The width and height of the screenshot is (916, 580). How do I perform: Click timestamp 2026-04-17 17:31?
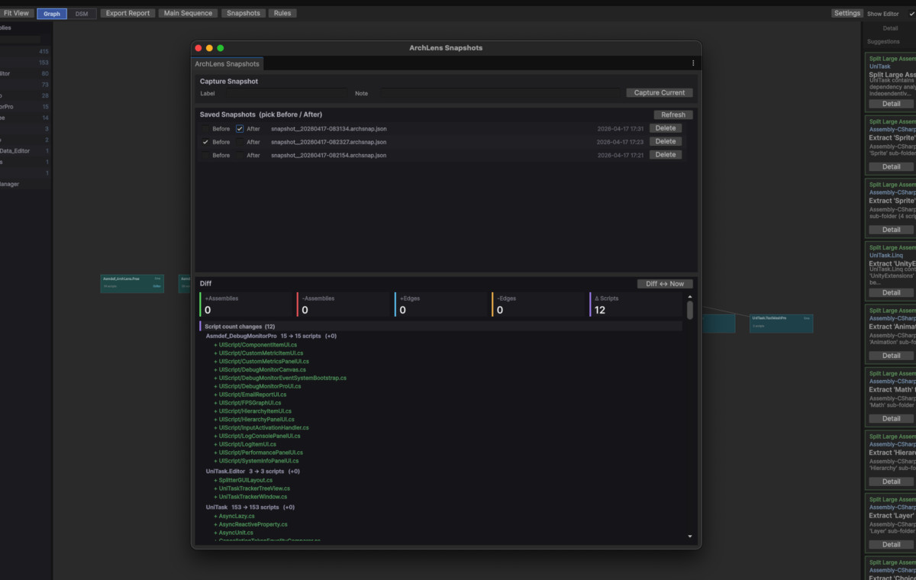point(620,129)
